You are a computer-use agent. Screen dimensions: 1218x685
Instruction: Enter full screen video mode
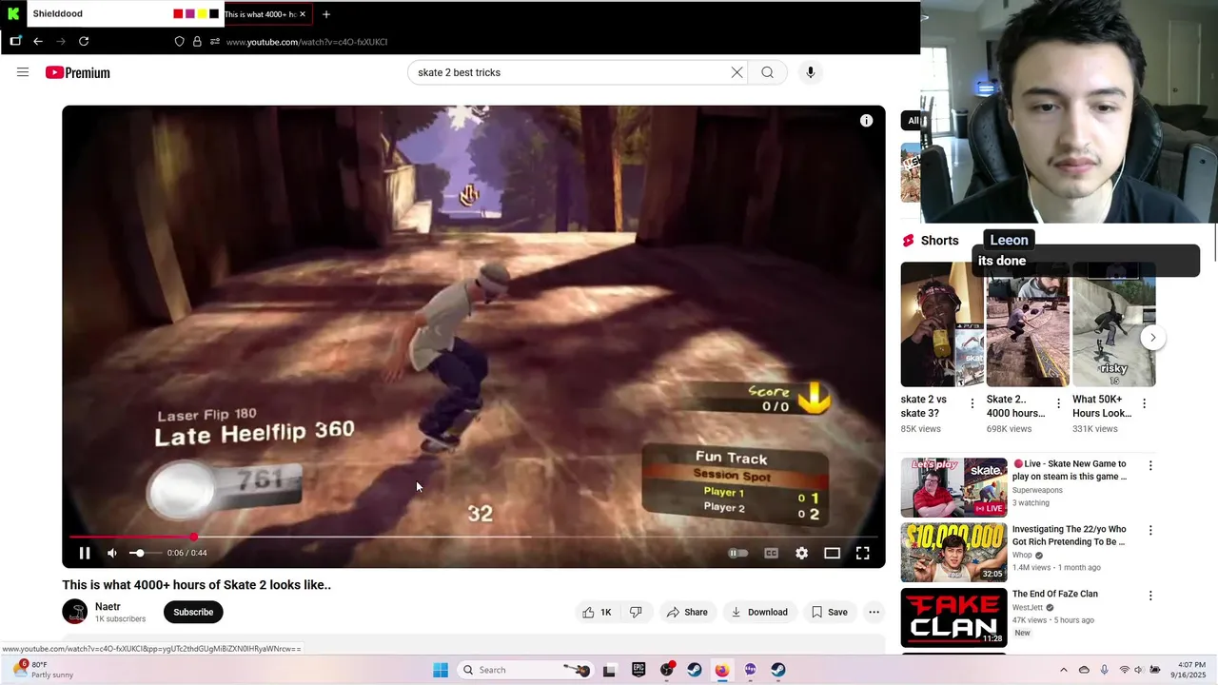[x=862, y=553]
